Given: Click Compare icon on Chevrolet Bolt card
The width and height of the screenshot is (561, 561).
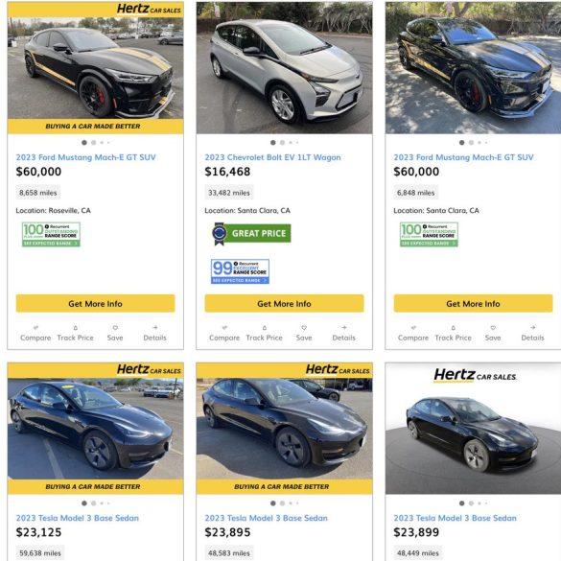Looking at the screenshot, I should coord(224,333).
